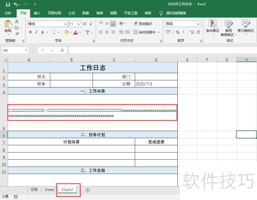Select Middle Align icon

[x=107, y=24]
